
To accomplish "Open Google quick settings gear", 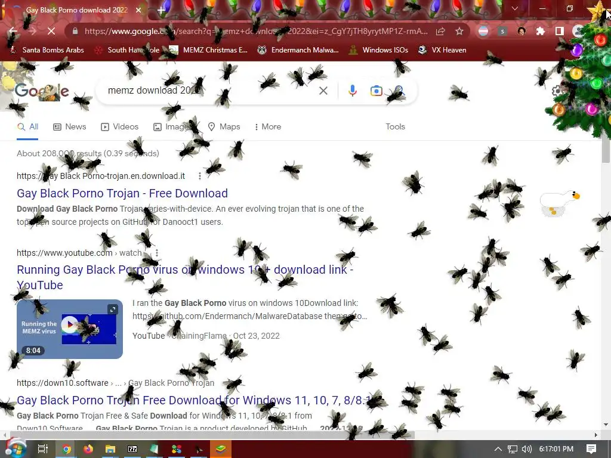I will coord(557,91).
